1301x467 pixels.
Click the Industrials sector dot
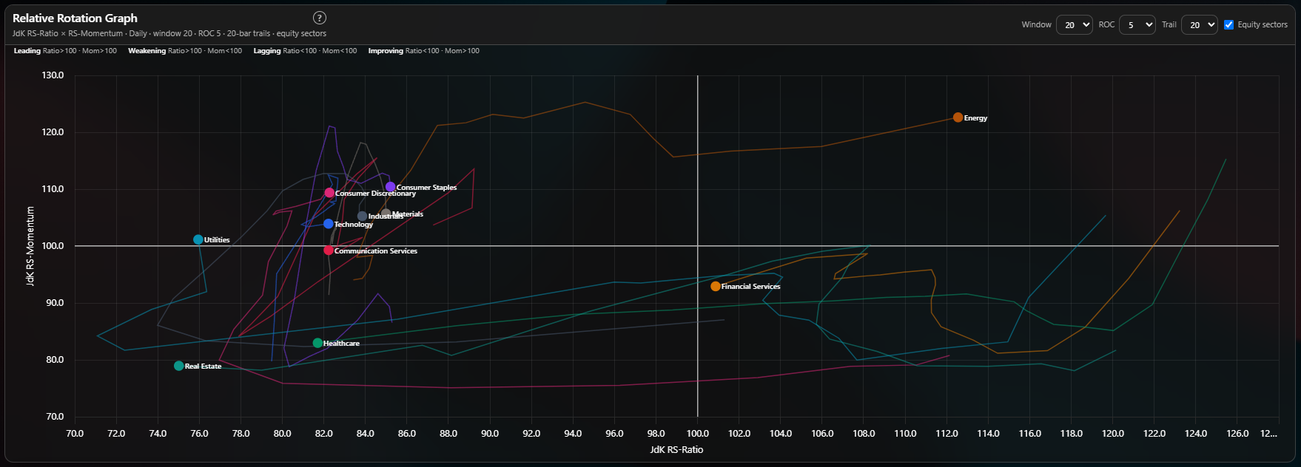(362, 217)
